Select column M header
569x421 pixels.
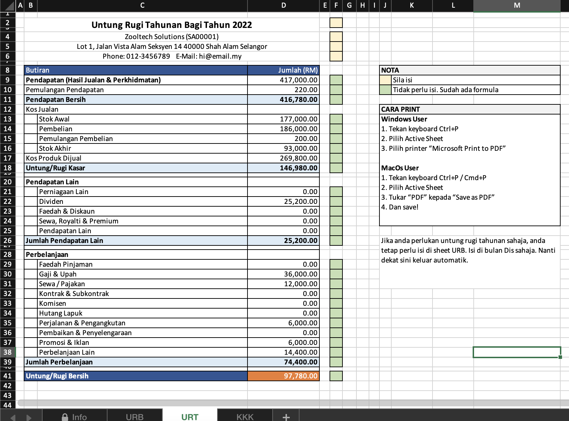[x=517, y=5]
